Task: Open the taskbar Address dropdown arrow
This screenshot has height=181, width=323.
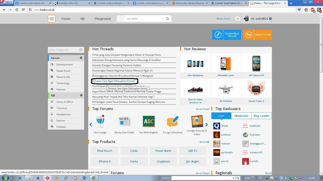Action: [x=233, y=178]
